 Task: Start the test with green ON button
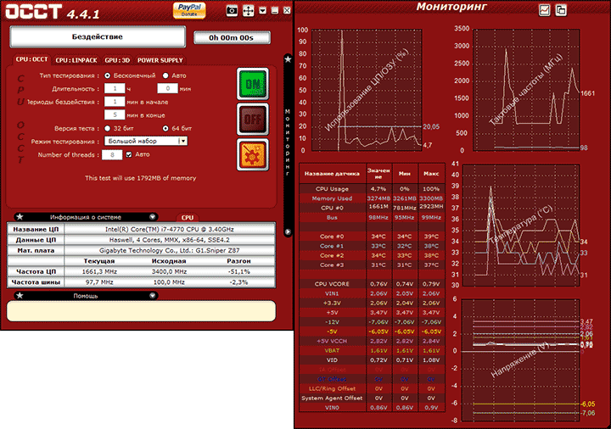point(253,84)
